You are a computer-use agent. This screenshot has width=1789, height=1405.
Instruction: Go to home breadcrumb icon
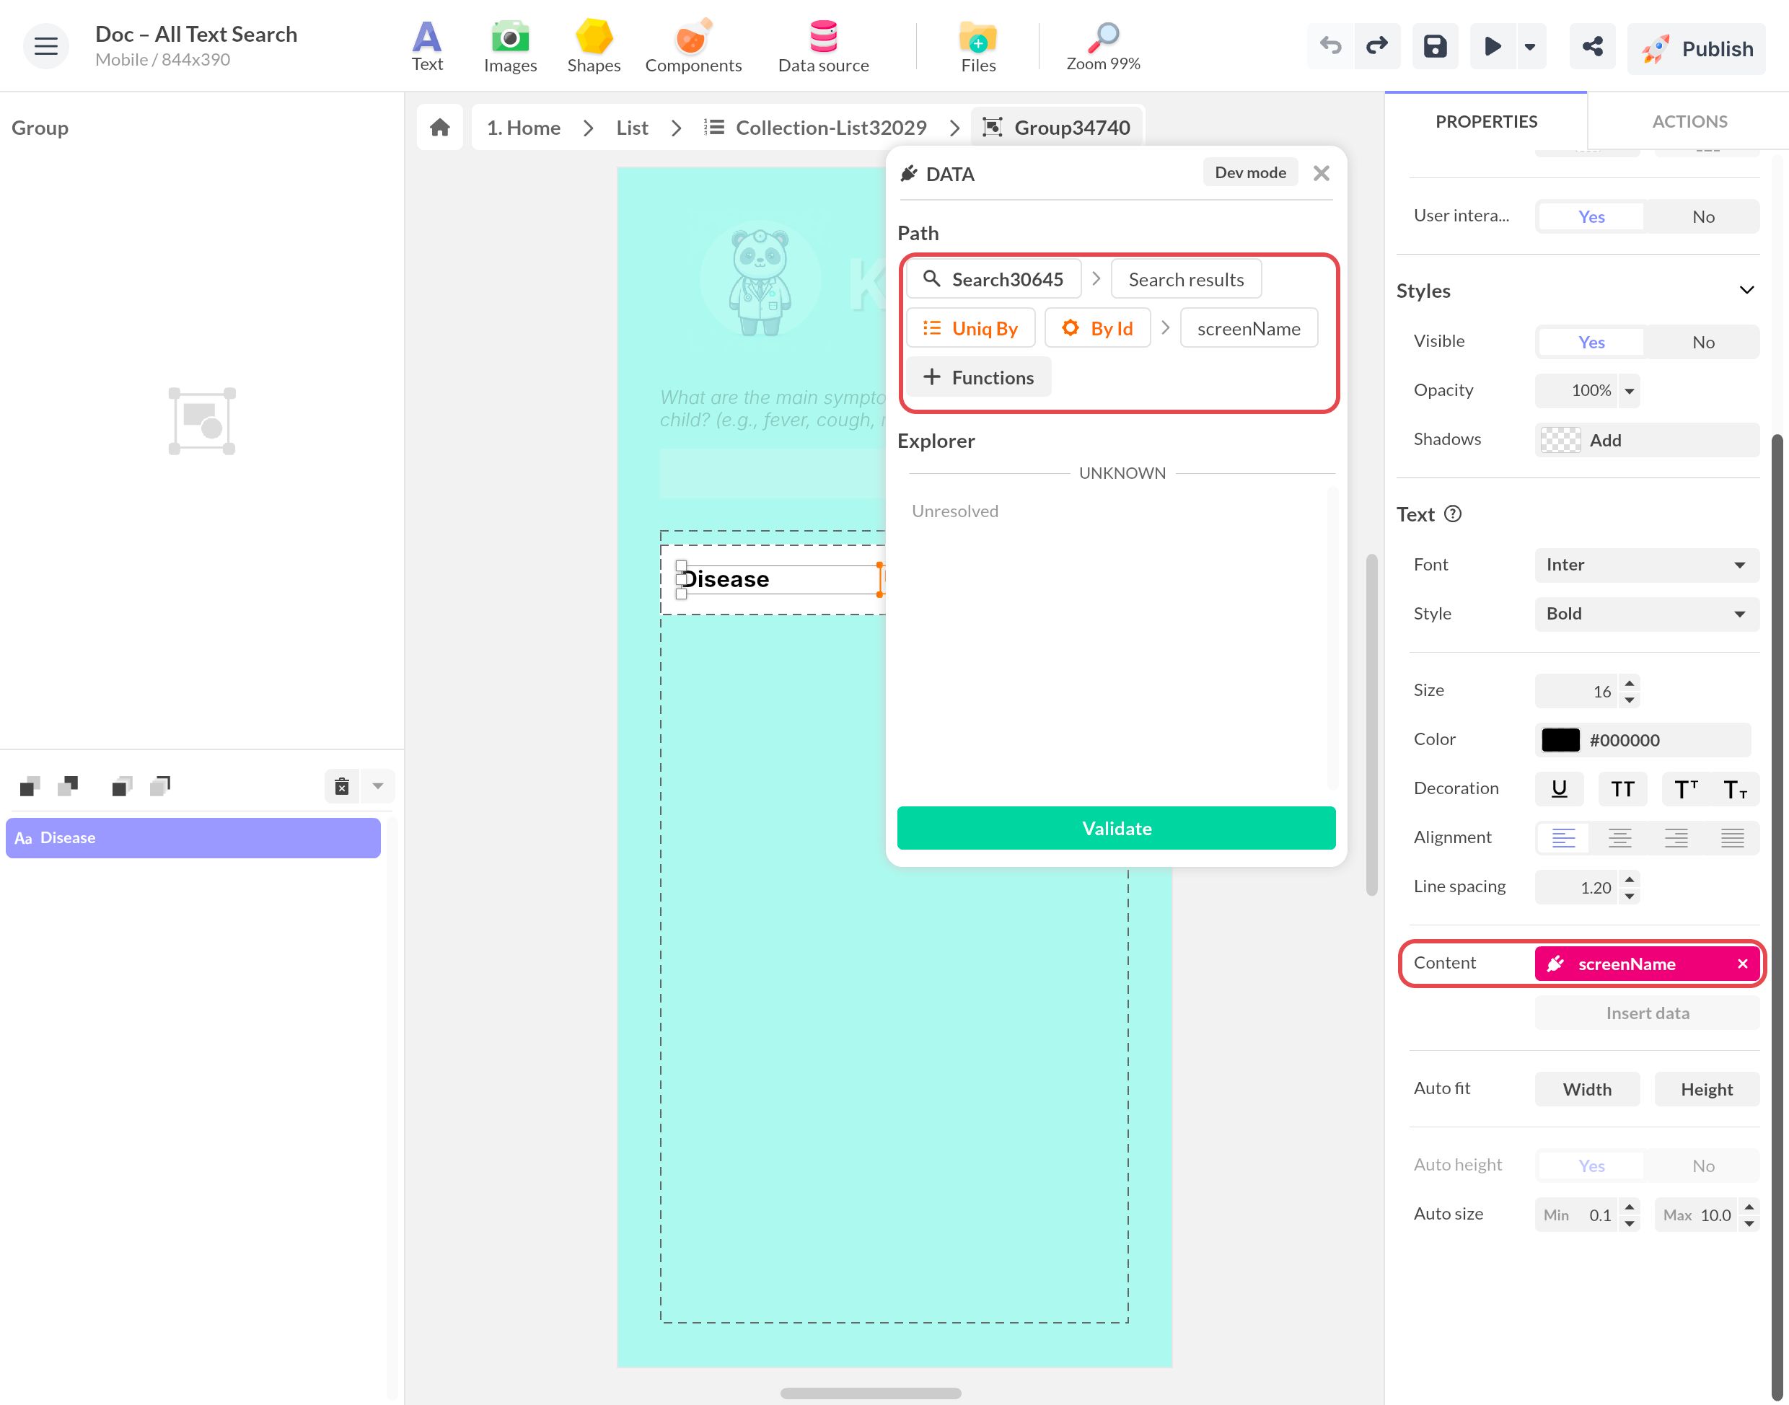click(440, 128)
